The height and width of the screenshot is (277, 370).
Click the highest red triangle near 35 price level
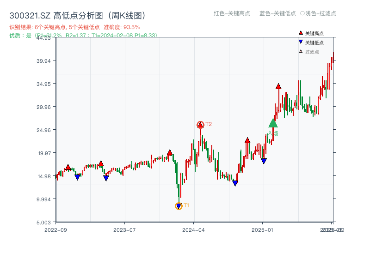(278, 85)
